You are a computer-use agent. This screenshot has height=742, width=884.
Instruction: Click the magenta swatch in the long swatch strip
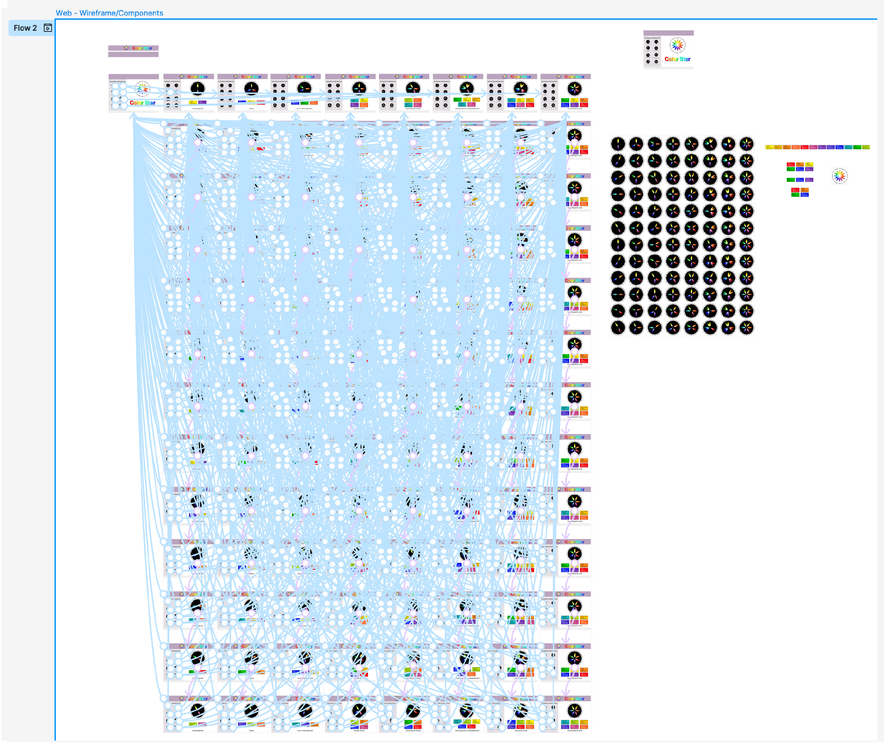(814, 147)
